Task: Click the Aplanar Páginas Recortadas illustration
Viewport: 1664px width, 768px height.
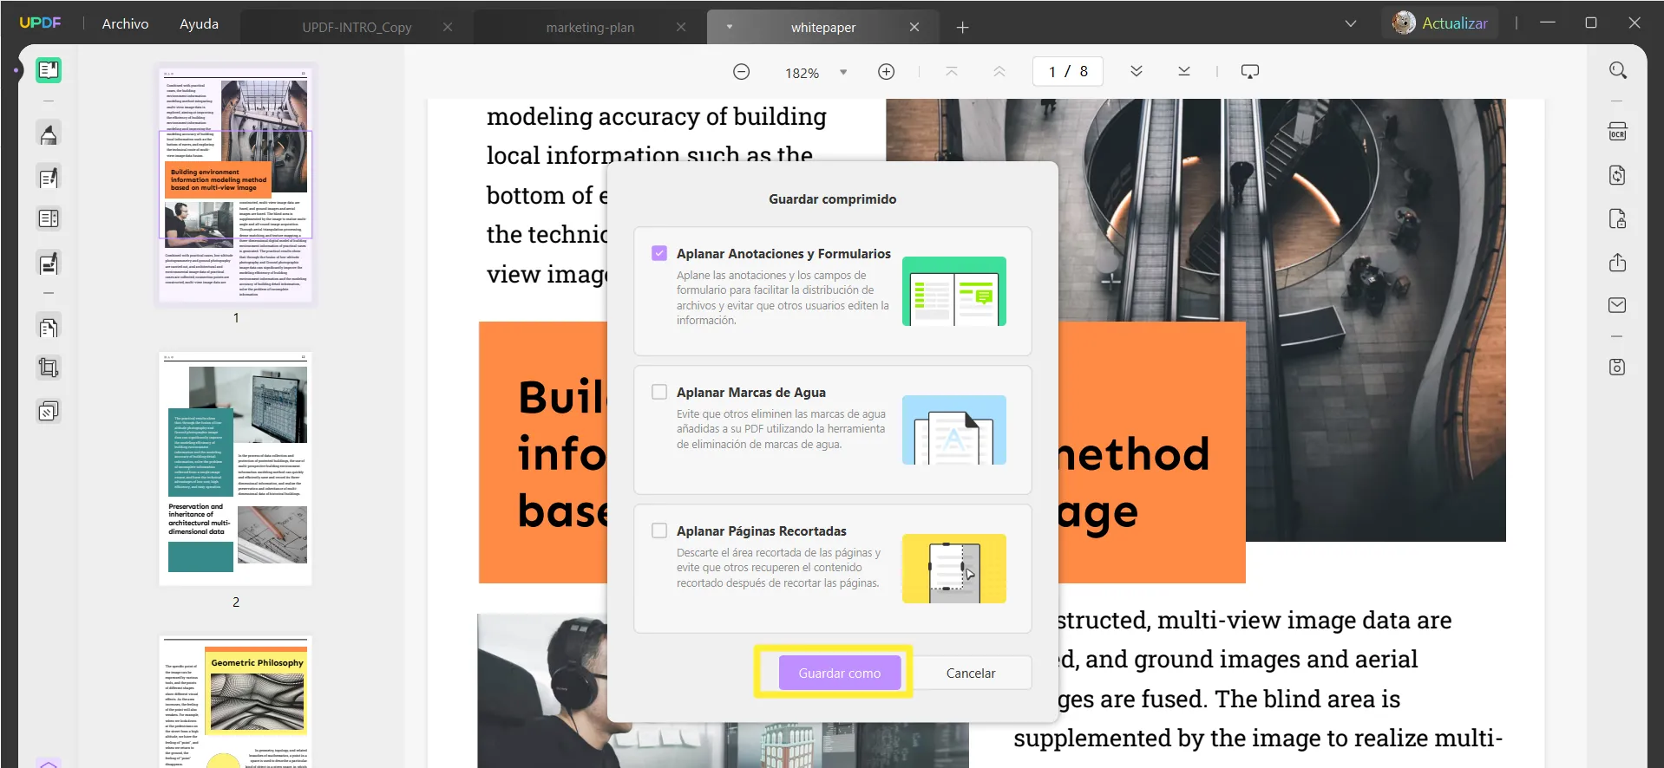Action: point(954,569)
